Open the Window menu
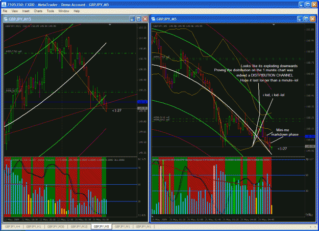 (x=64, y=11)
